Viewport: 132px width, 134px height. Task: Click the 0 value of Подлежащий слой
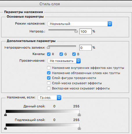point(54,120)
